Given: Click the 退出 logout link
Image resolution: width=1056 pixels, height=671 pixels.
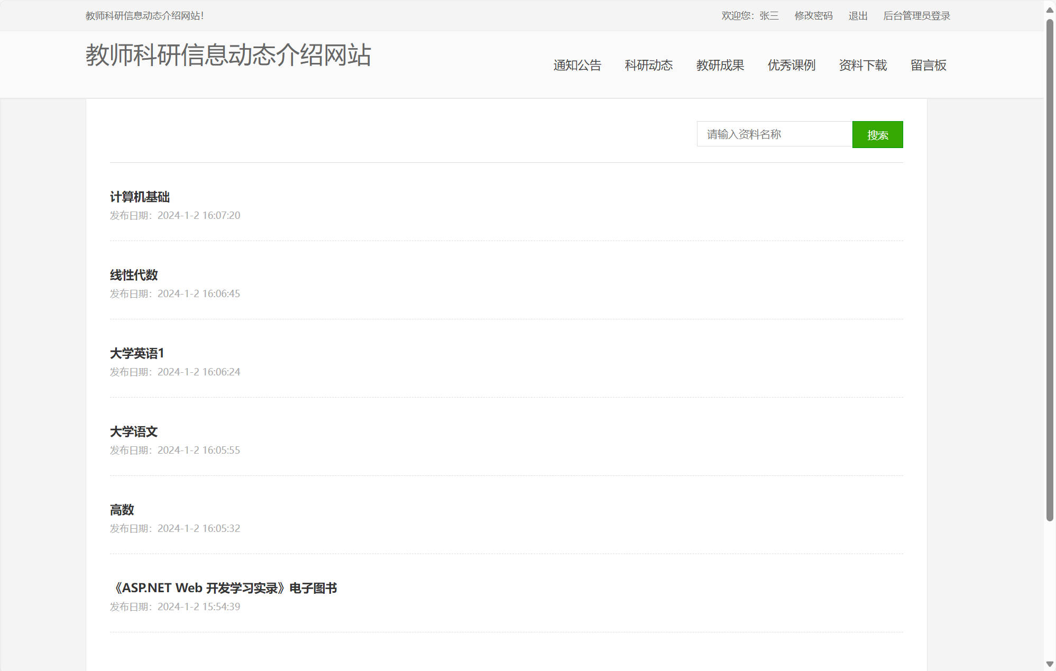Looking at the screenshot, I should point(858,16).
